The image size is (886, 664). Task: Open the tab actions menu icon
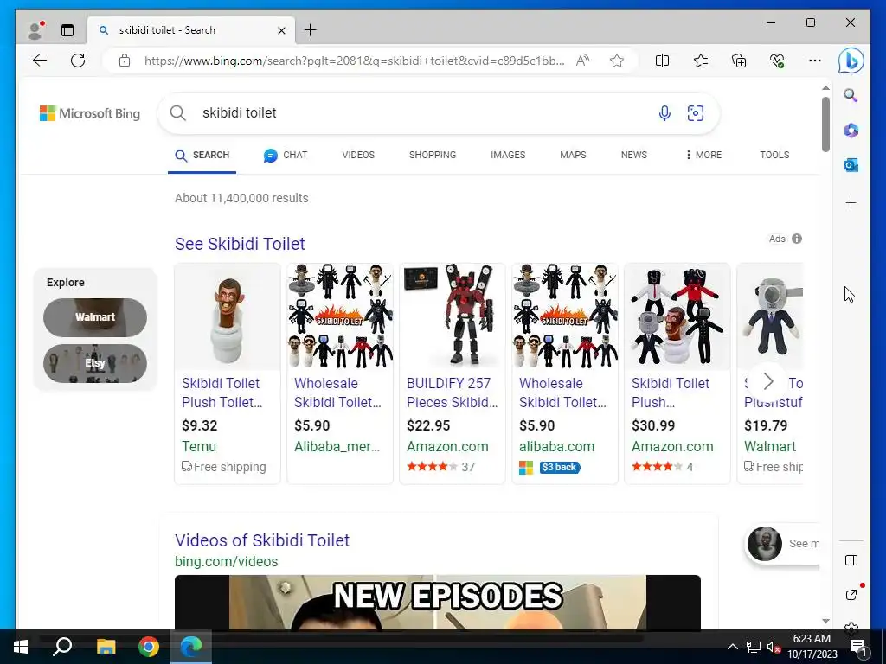point(67,30)
